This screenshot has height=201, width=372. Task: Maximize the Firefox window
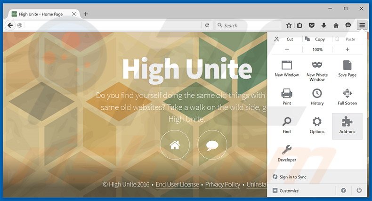[346, 8]
